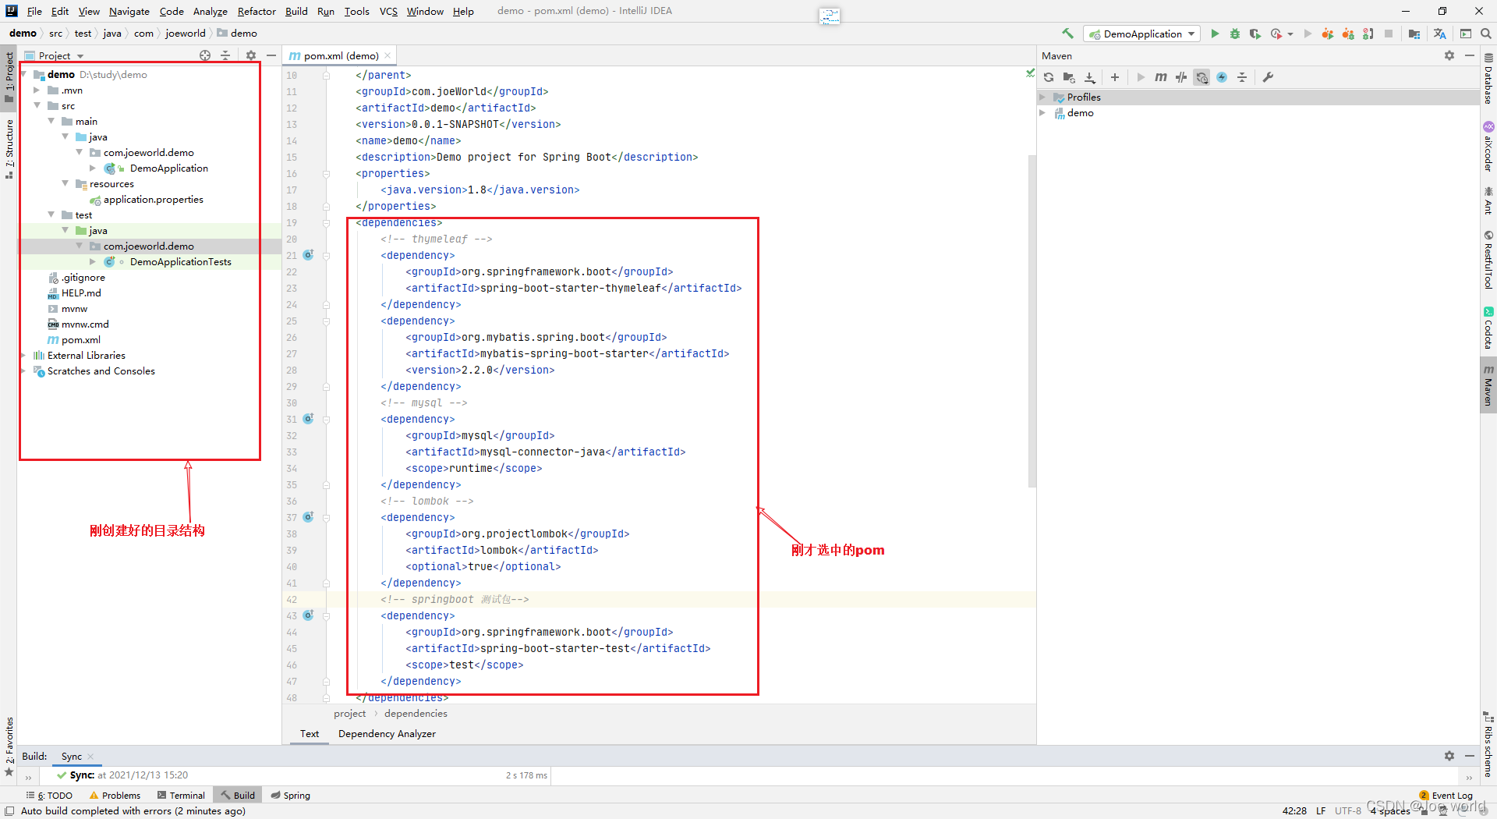Image resolution: width=1497 pixels, height=819 pixels.
Task: Click the locate/scroll-from-source icon in Project panel
Action: (205, 55)
